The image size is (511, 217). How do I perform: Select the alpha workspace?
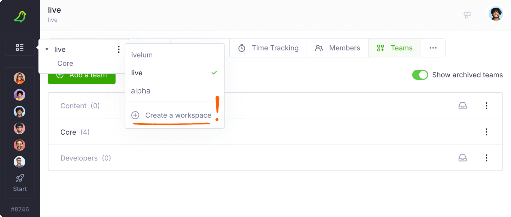(x=141, y=91)
